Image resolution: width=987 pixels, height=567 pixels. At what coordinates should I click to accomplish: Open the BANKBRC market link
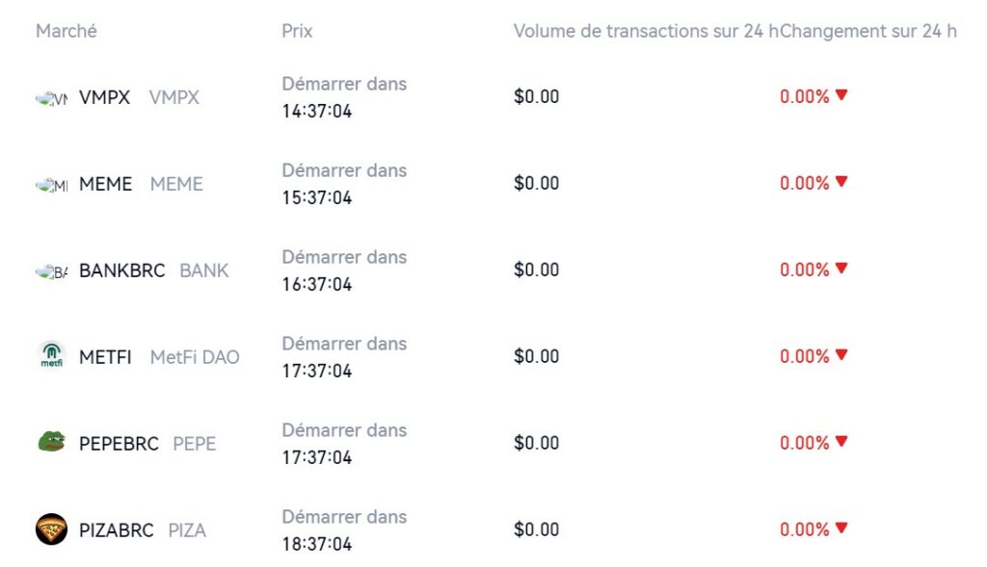pyautogui.click(x=121, y=271)
